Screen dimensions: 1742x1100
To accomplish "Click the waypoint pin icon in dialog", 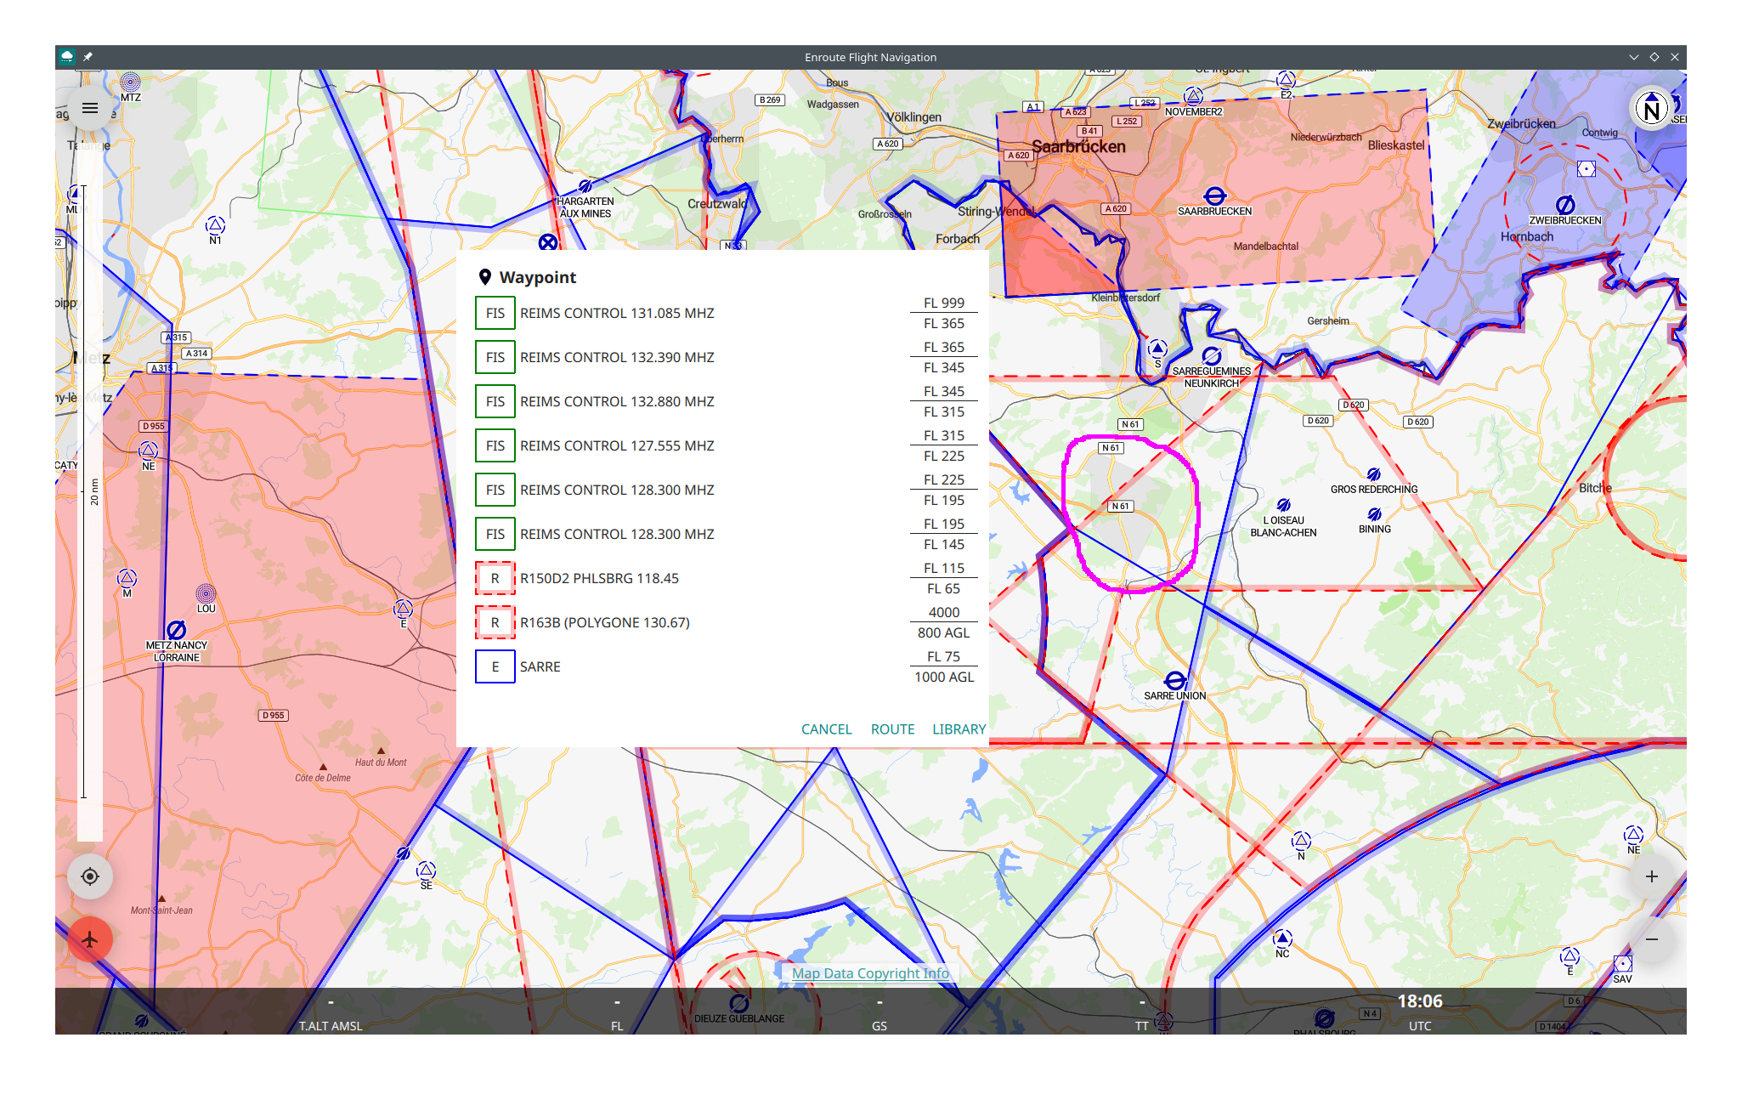I will (485, 277).
